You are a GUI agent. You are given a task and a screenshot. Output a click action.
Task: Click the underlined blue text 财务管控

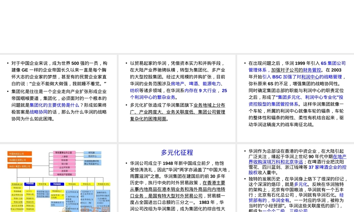point(312,70)
